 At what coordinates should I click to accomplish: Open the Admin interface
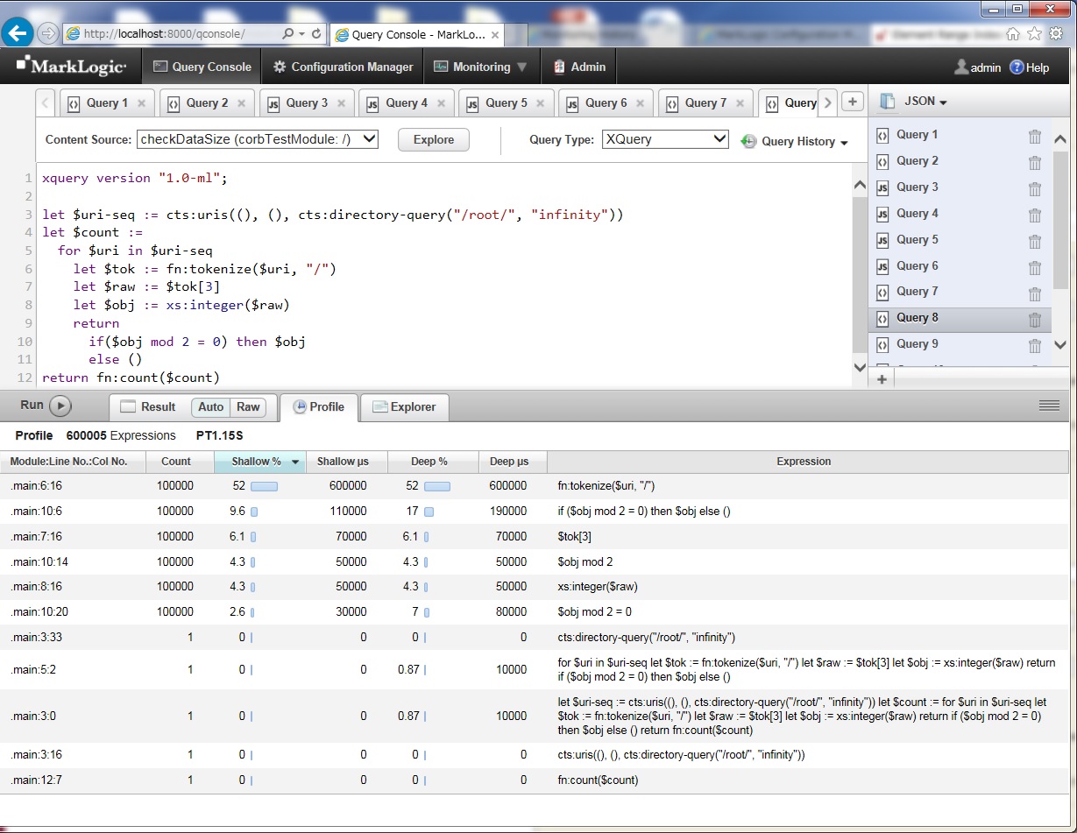click(x=578, y=66)
